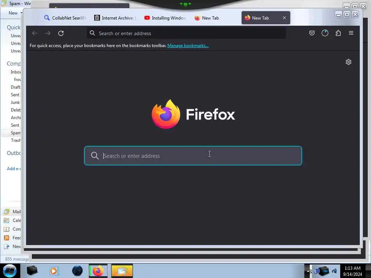
Task: Select Archive folder in mail window
Action: (x=16, y=118)
